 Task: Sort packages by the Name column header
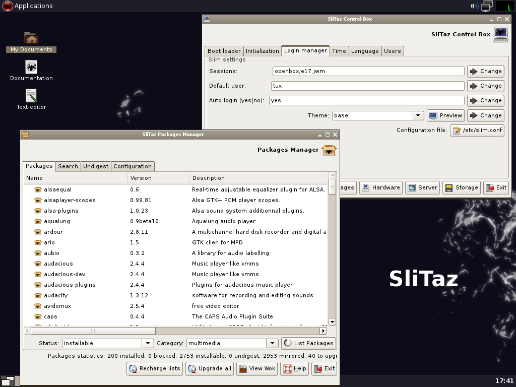[x=76, y=178]
